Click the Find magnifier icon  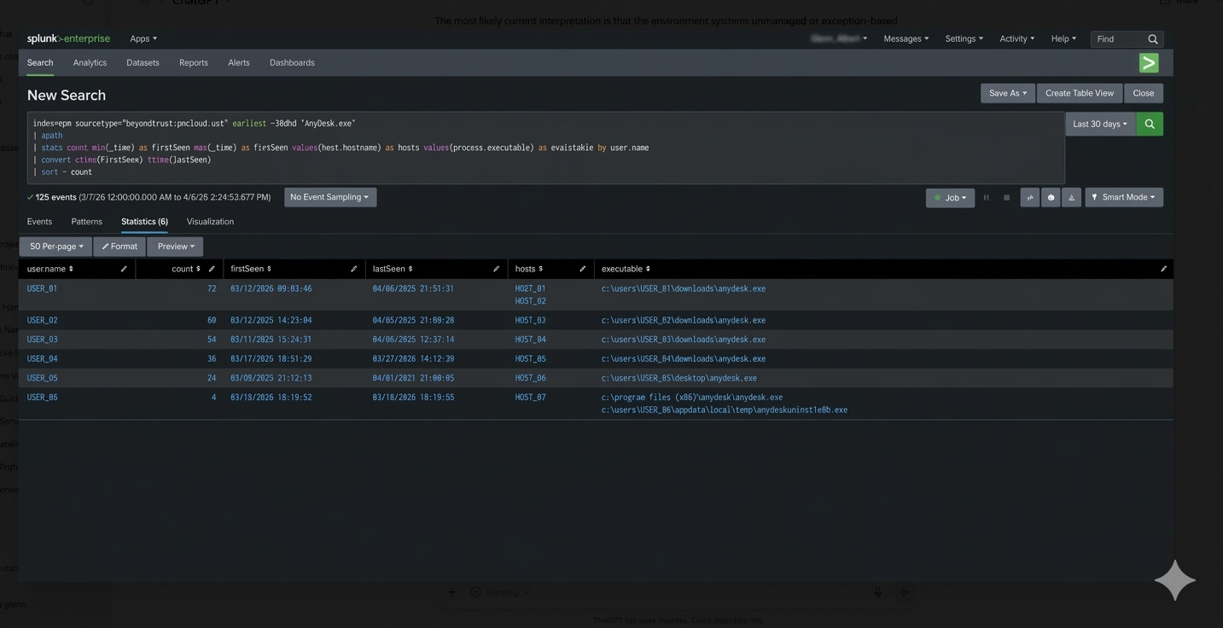point(1153,39)
